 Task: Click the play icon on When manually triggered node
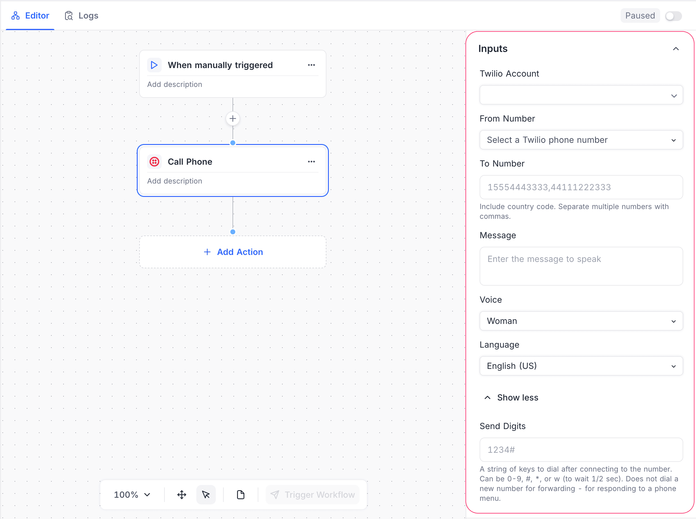coord(154,65)
